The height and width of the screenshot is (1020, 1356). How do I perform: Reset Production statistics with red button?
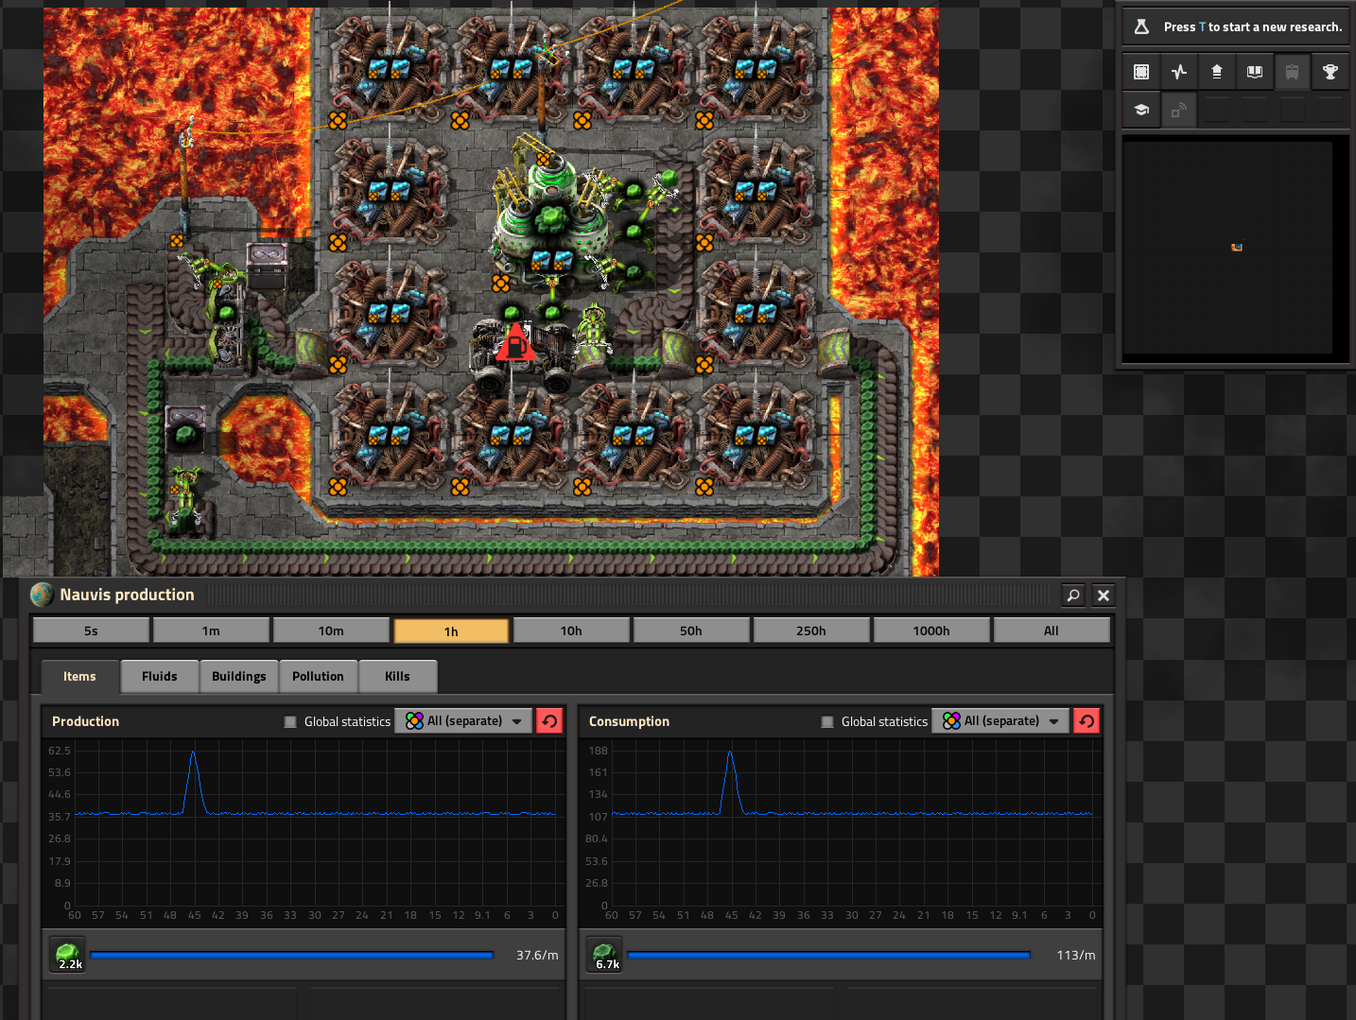pos(549,721)
